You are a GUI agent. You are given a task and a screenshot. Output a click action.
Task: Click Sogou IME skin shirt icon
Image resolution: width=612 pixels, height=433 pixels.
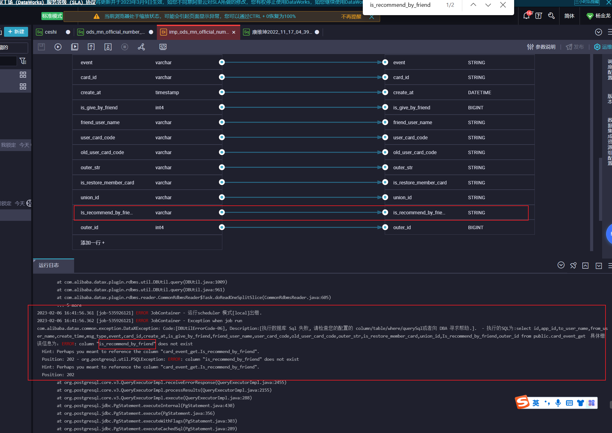[x=581, y=403]
